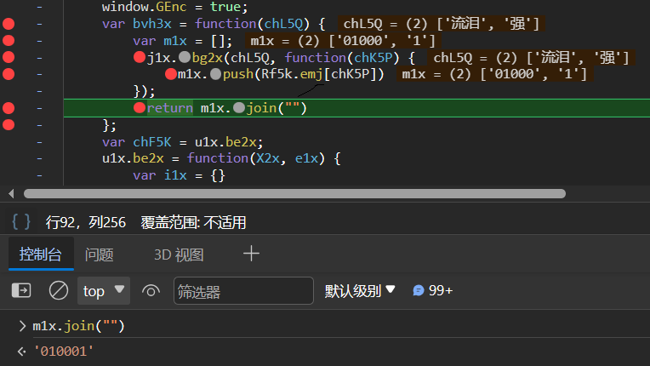Open the top JavaScript context dropdown
650x366 pixels.
click(104, 291)
